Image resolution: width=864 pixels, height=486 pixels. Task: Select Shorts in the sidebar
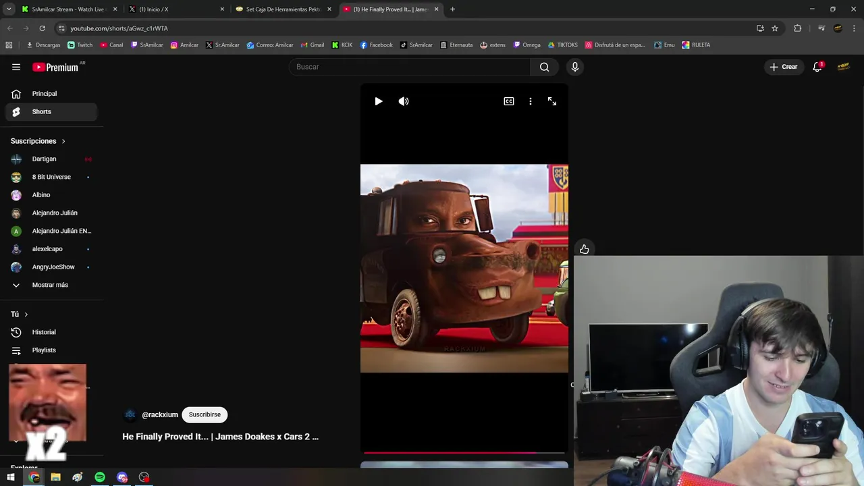tap(51, 111)
